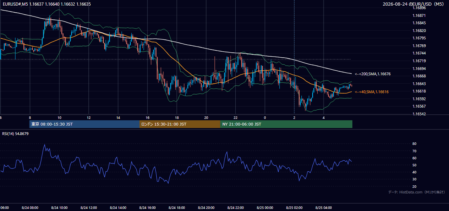Click RSI axis value 50
This screenshot has height=211, width=449.
click(415, 165)
